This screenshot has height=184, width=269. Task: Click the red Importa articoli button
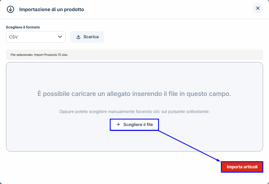coord(242,167)
